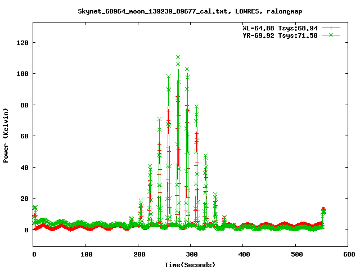Click the final data point cluster at far right

(323, 211)
